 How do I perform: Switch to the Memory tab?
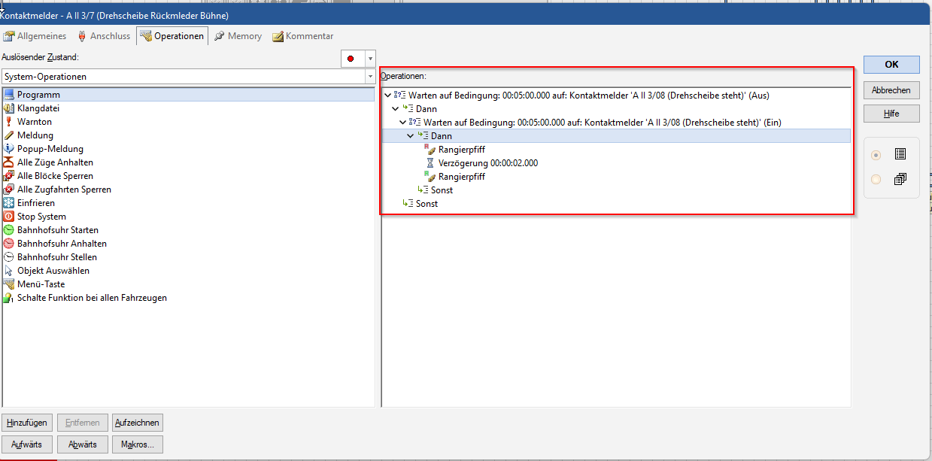coord(238,36)
